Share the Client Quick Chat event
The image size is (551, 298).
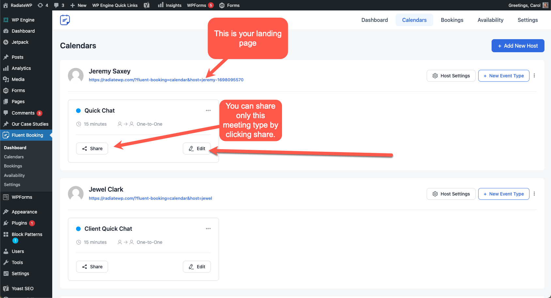[x=92, y=267]
